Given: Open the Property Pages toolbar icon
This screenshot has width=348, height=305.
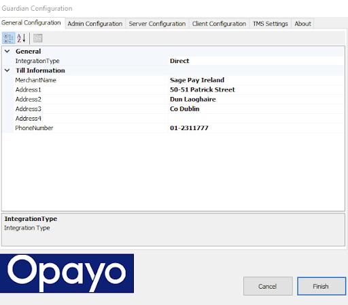Looking at the screenshot, I should (38, 38).
